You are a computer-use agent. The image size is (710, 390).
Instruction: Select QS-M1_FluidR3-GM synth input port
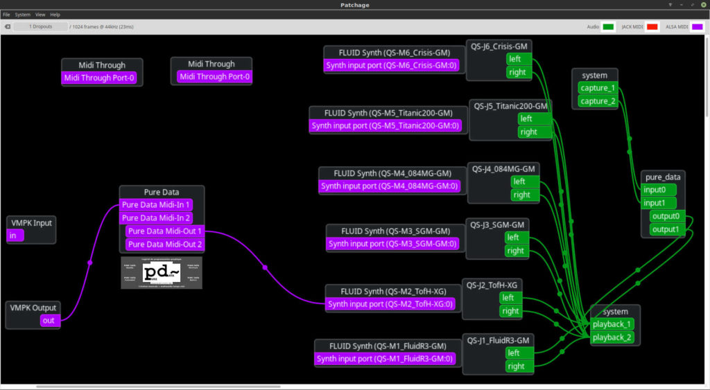pyautogui.click(x=385, y=359)
